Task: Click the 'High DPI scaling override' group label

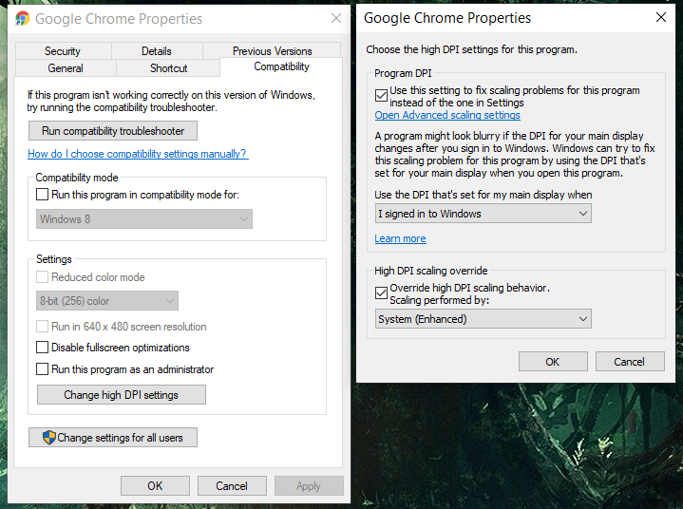Action: coord(431,271)
